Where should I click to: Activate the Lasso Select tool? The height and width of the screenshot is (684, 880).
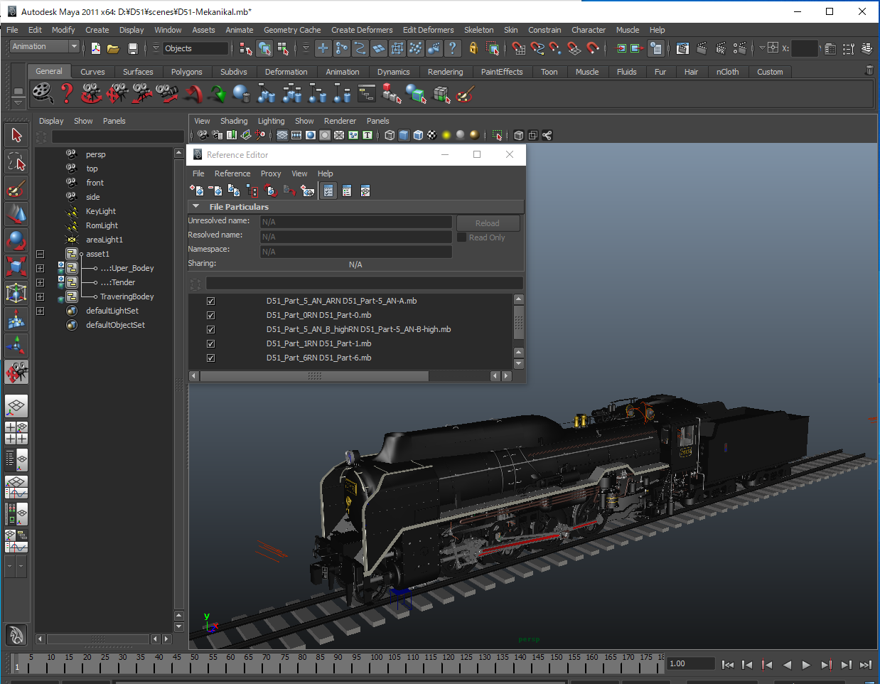coord(16,161)
